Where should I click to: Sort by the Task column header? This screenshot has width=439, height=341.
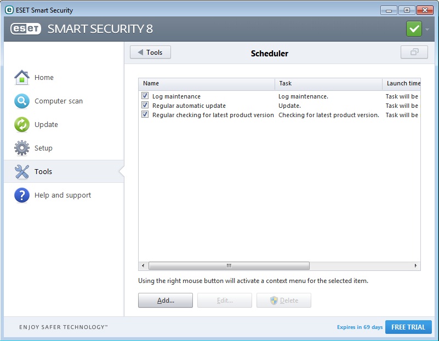tap(328, 83)
